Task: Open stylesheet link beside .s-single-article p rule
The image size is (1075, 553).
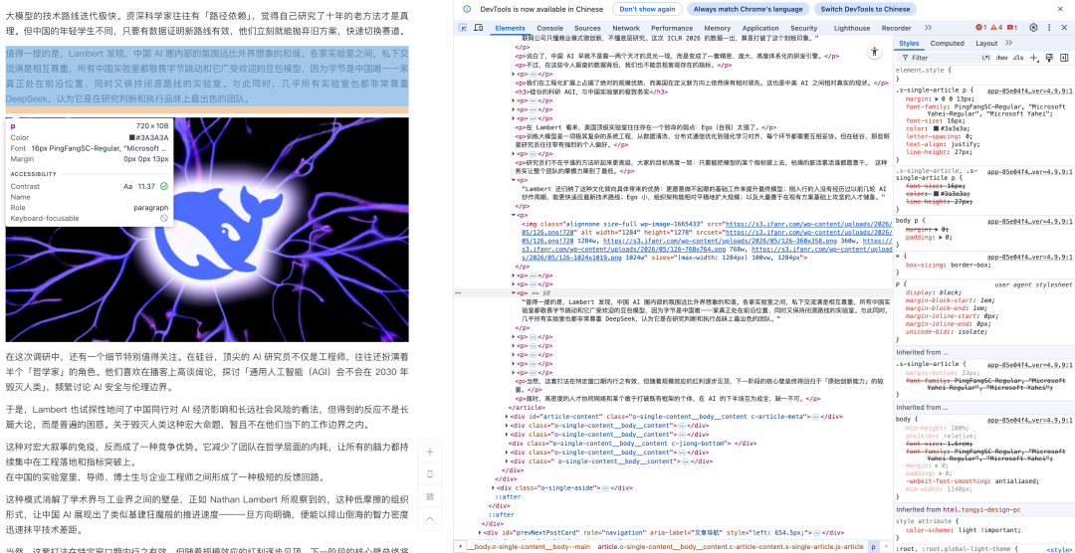Action: 1029,90
